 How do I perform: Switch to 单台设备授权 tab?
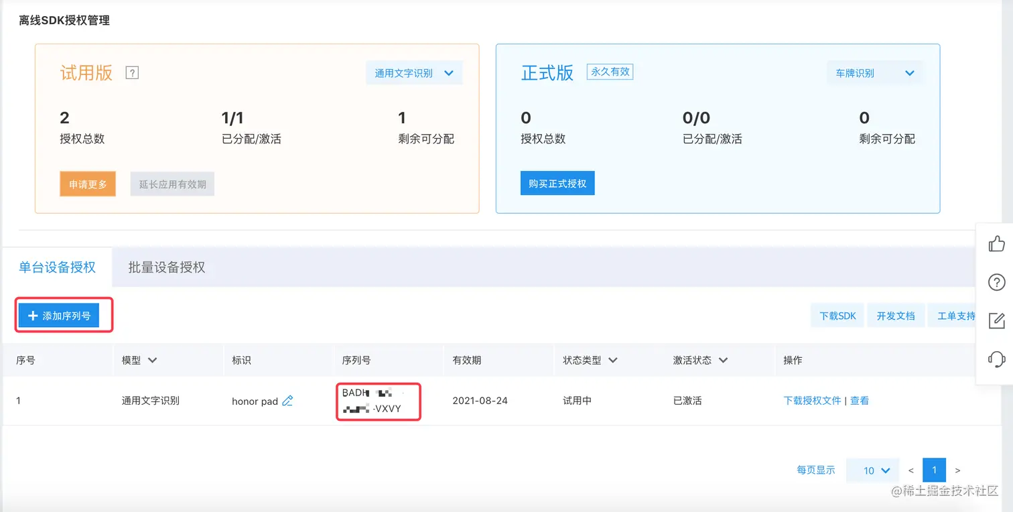(x=58, y=267)
